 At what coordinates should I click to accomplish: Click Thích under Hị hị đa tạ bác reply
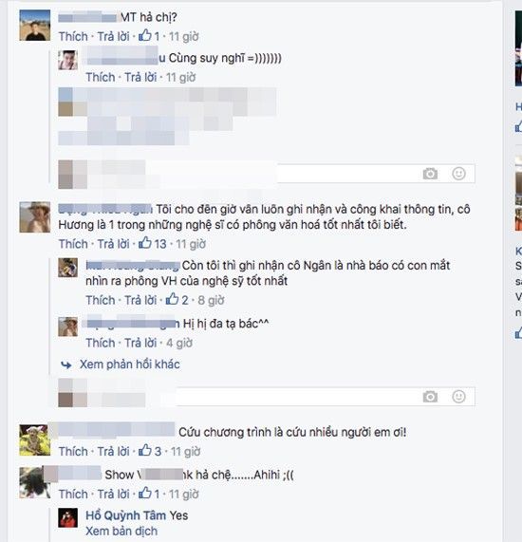[101, 343]
